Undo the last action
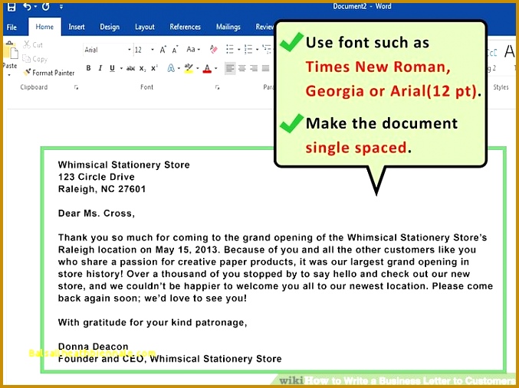Screen dimensions: 519x388 (x=27, y=7)
